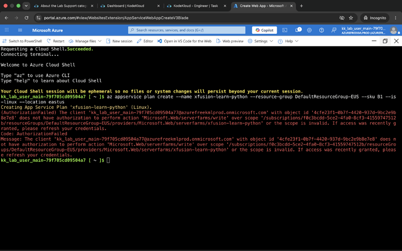Open Cloud Shell icon in Azure header
Screen dimensions: 402x251
(285, 30)
